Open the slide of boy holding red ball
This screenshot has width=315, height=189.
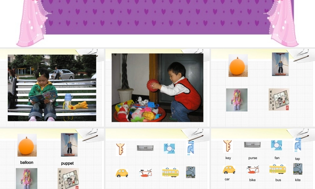point(157,88)
